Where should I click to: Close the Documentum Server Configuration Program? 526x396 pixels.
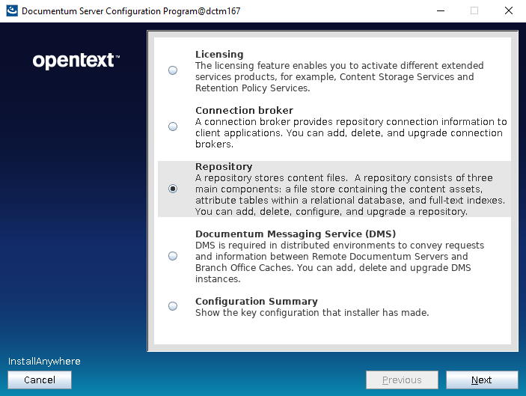click(508, 11)
